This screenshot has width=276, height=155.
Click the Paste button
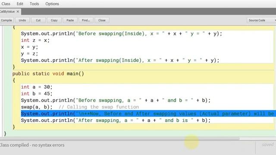click(x=70, y=20)
